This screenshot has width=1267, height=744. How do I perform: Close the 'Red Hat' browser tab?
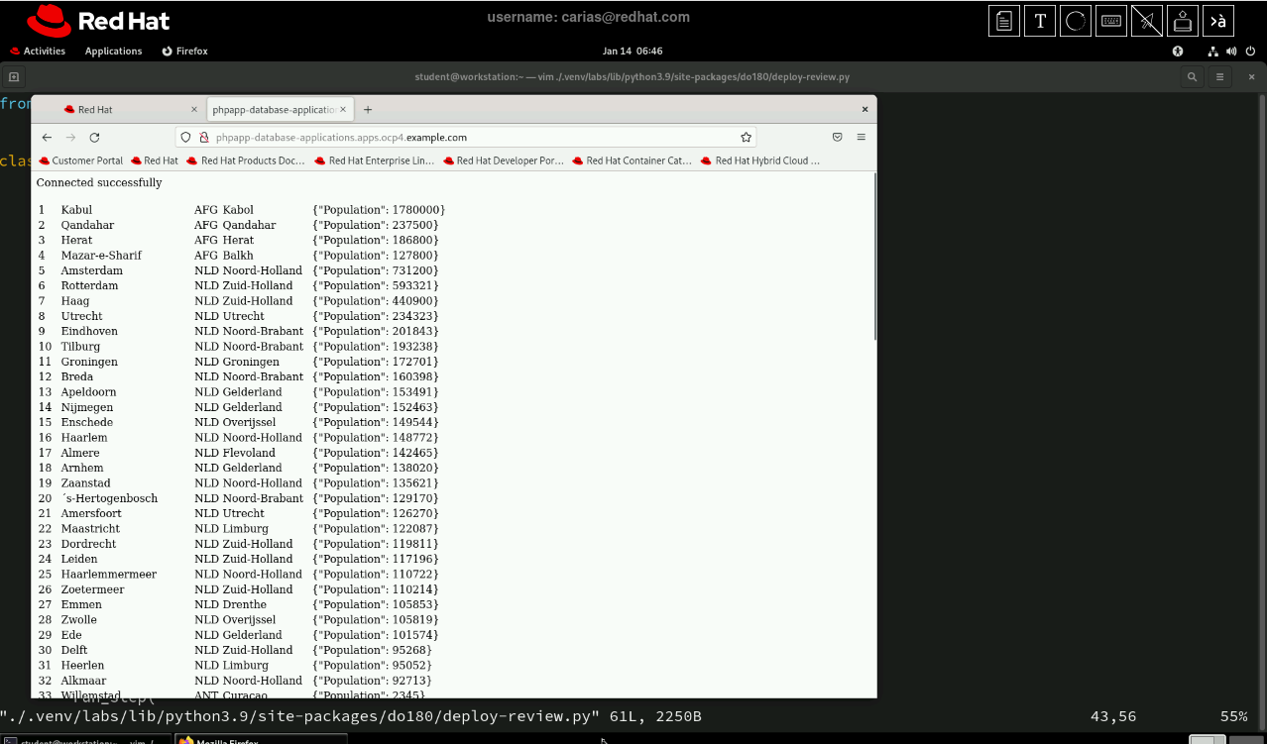[194, 110]
